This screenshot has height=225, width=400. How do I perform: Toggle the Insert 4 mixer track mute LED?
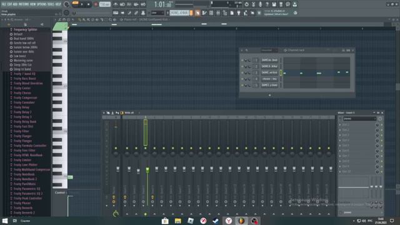(154, 148)
